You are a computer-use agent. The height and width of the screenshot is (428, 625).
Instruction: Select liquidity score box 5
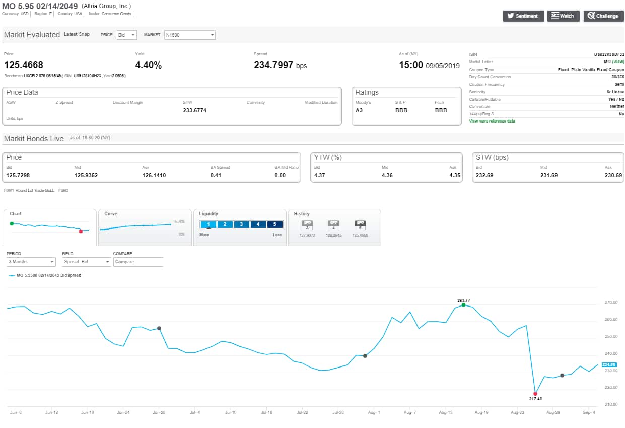[x=274, y=224]
